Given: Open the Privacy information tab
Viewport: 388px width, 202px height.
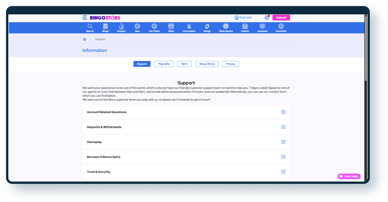Looking at the screenshot, I should 230,64.
